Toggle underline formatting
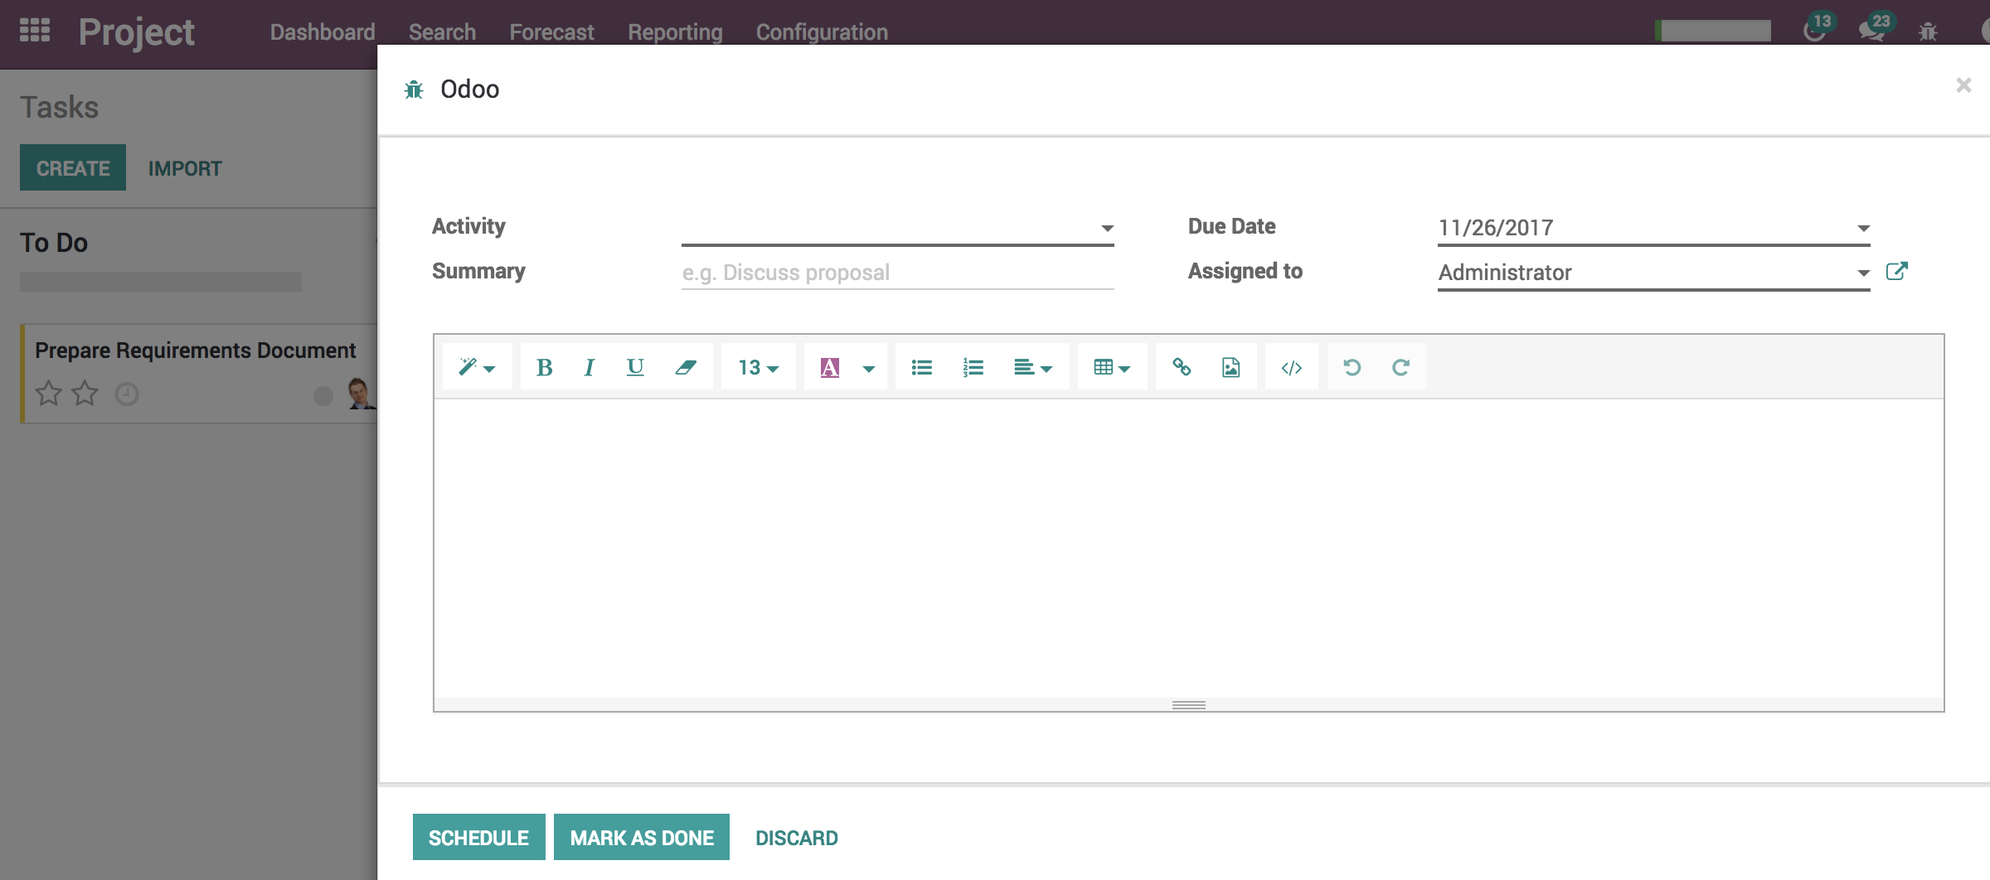Image resolution: width=1990 pixels, height=880 pixels. [635, 367]
